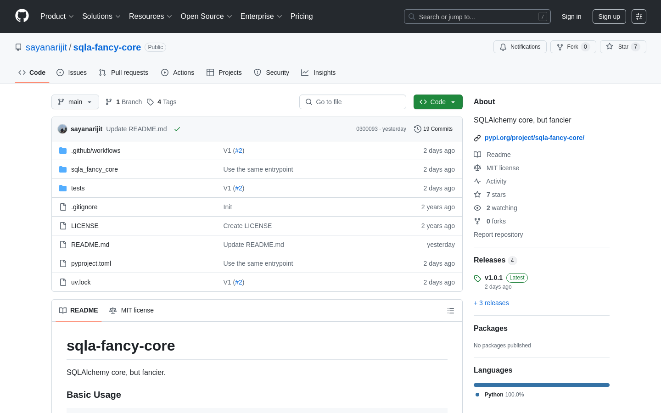Click the tests folder icon
661x413 pixels.
click(x=63, y=188)
